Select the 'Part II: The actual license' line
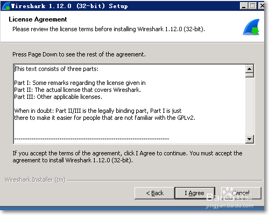 point(77,90)
